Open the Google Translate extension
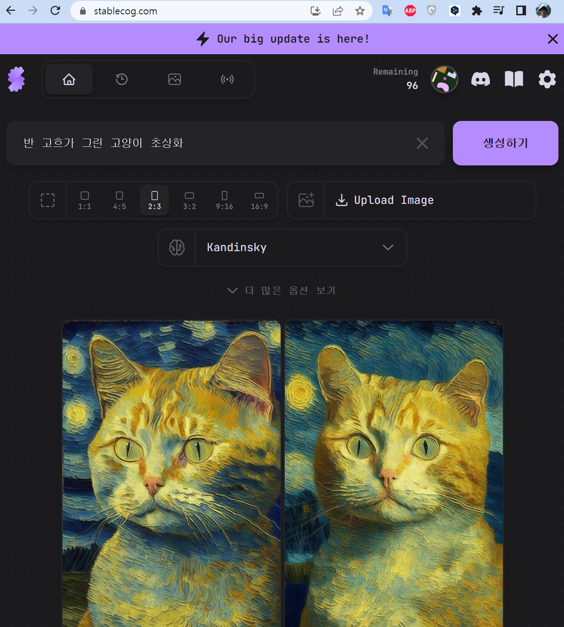Screen dimensions: 564x627 coord(388,11)
